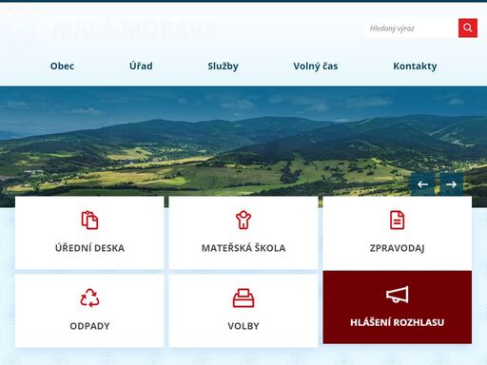
Task: Open the Úřad menu
Action: 141,66
